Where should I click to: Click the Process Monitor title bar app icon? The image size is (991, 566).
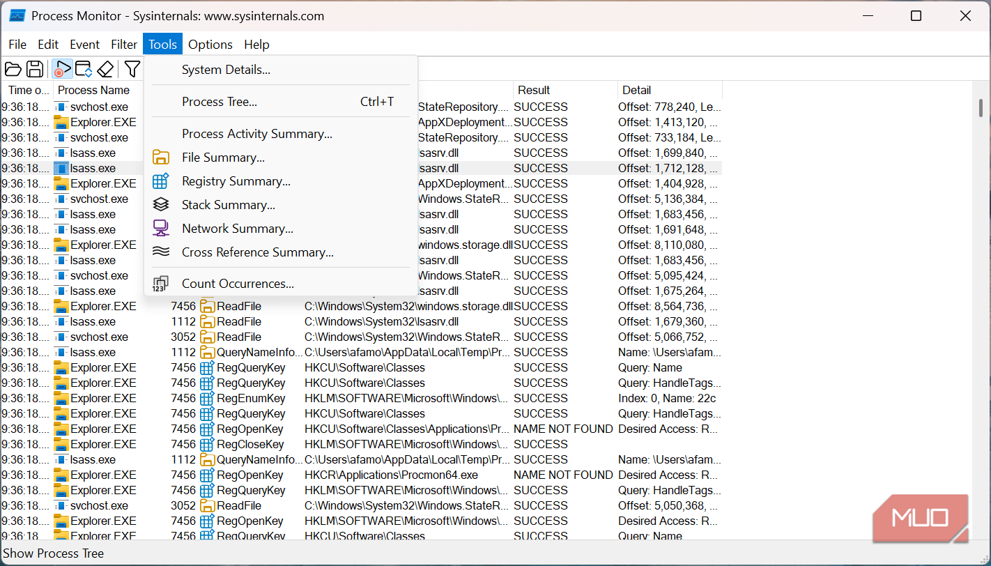click(x=17, y=16)
